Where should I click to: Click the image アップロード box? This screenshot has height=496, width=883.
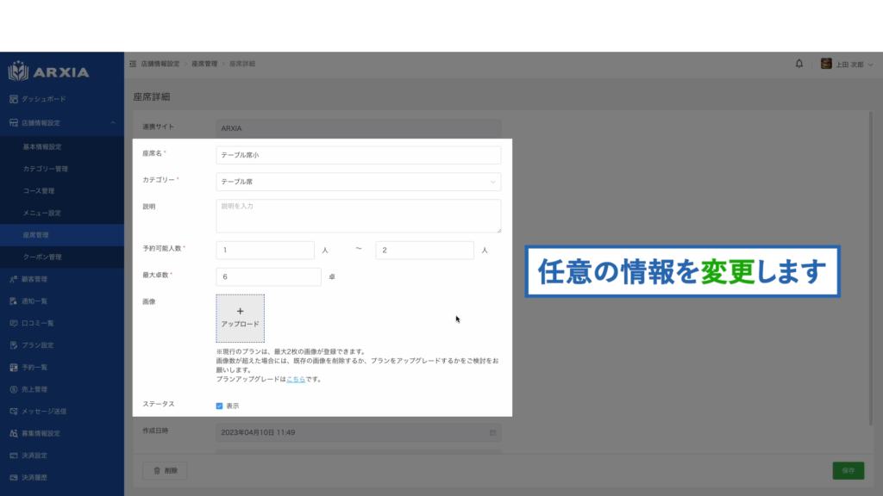coord(240,318)
